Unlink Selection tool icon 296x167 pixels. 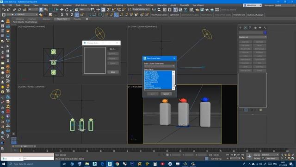[x=19, y=10]
